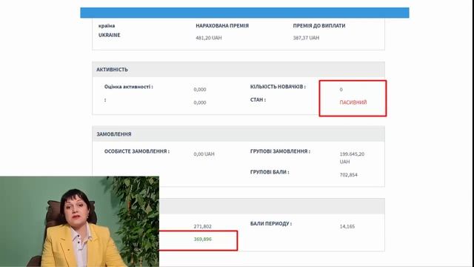Click the blue header bar
Image resolution: width=474 pixels, height=267 pixels.
click(244, 13)
